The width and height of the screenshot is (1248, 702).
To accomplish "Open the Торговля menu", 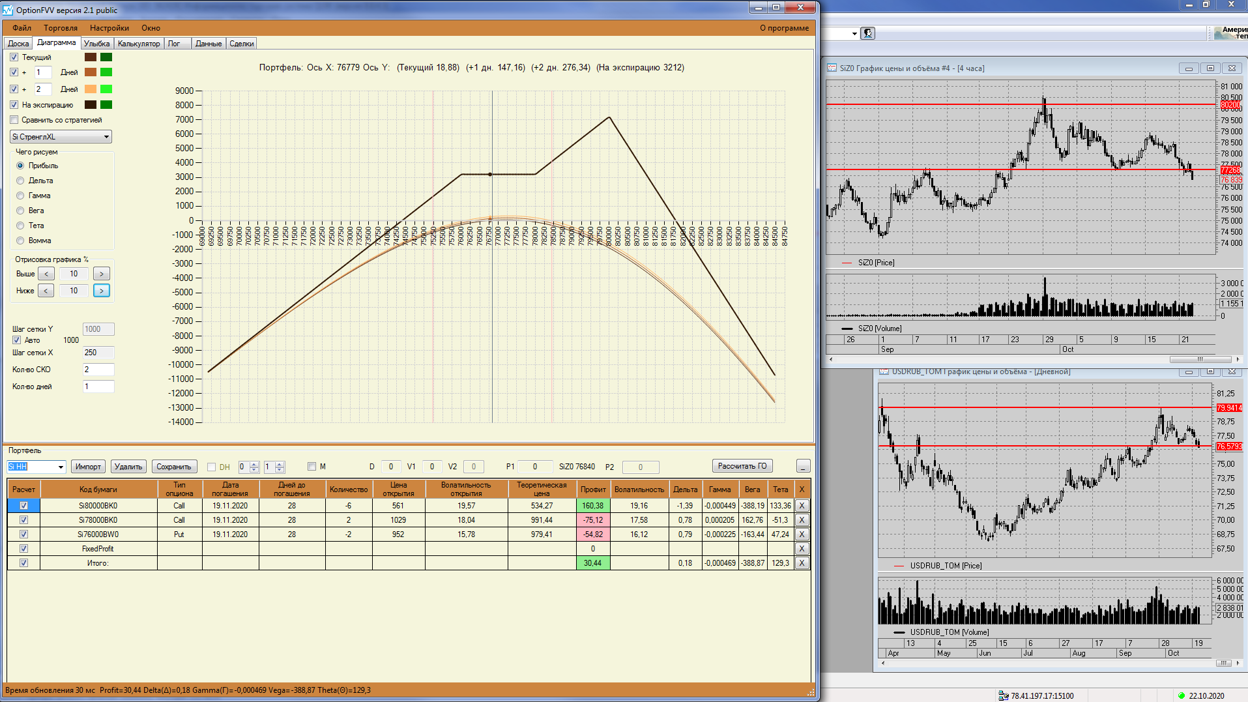I will [61, 28].
